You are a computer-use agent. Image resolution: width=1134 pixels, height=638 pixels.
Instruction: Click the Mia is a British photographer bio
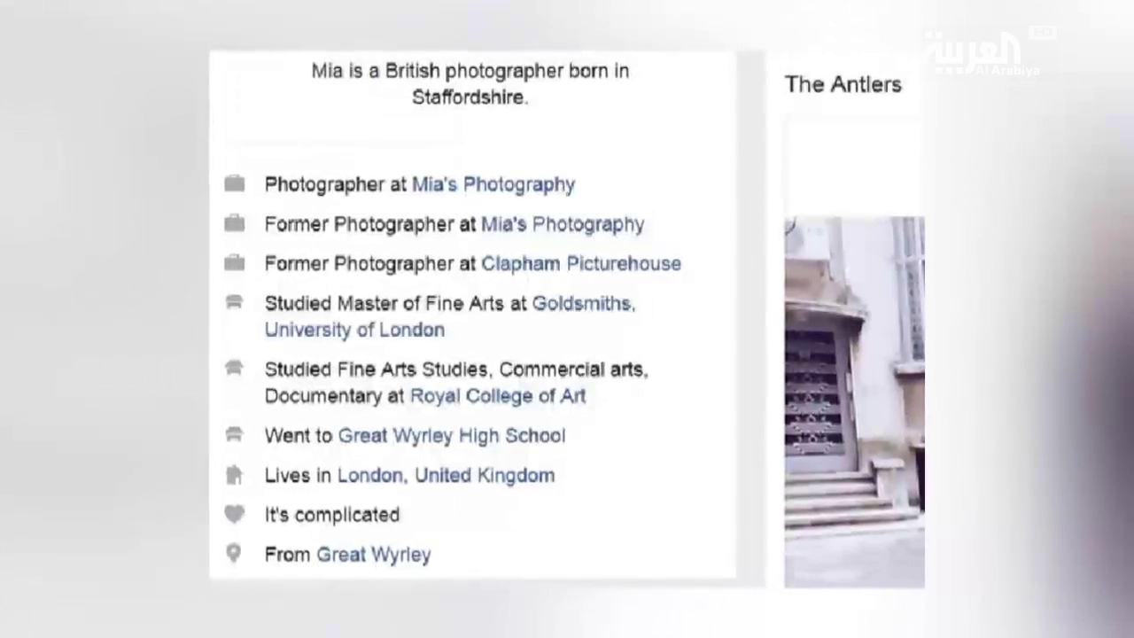point(470,83)
